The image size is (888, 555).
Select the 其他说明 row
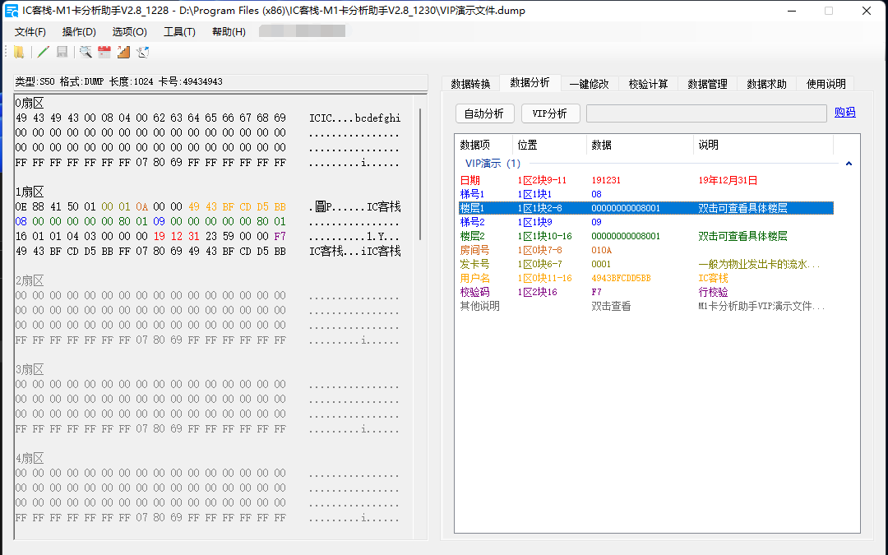point(645,306)
